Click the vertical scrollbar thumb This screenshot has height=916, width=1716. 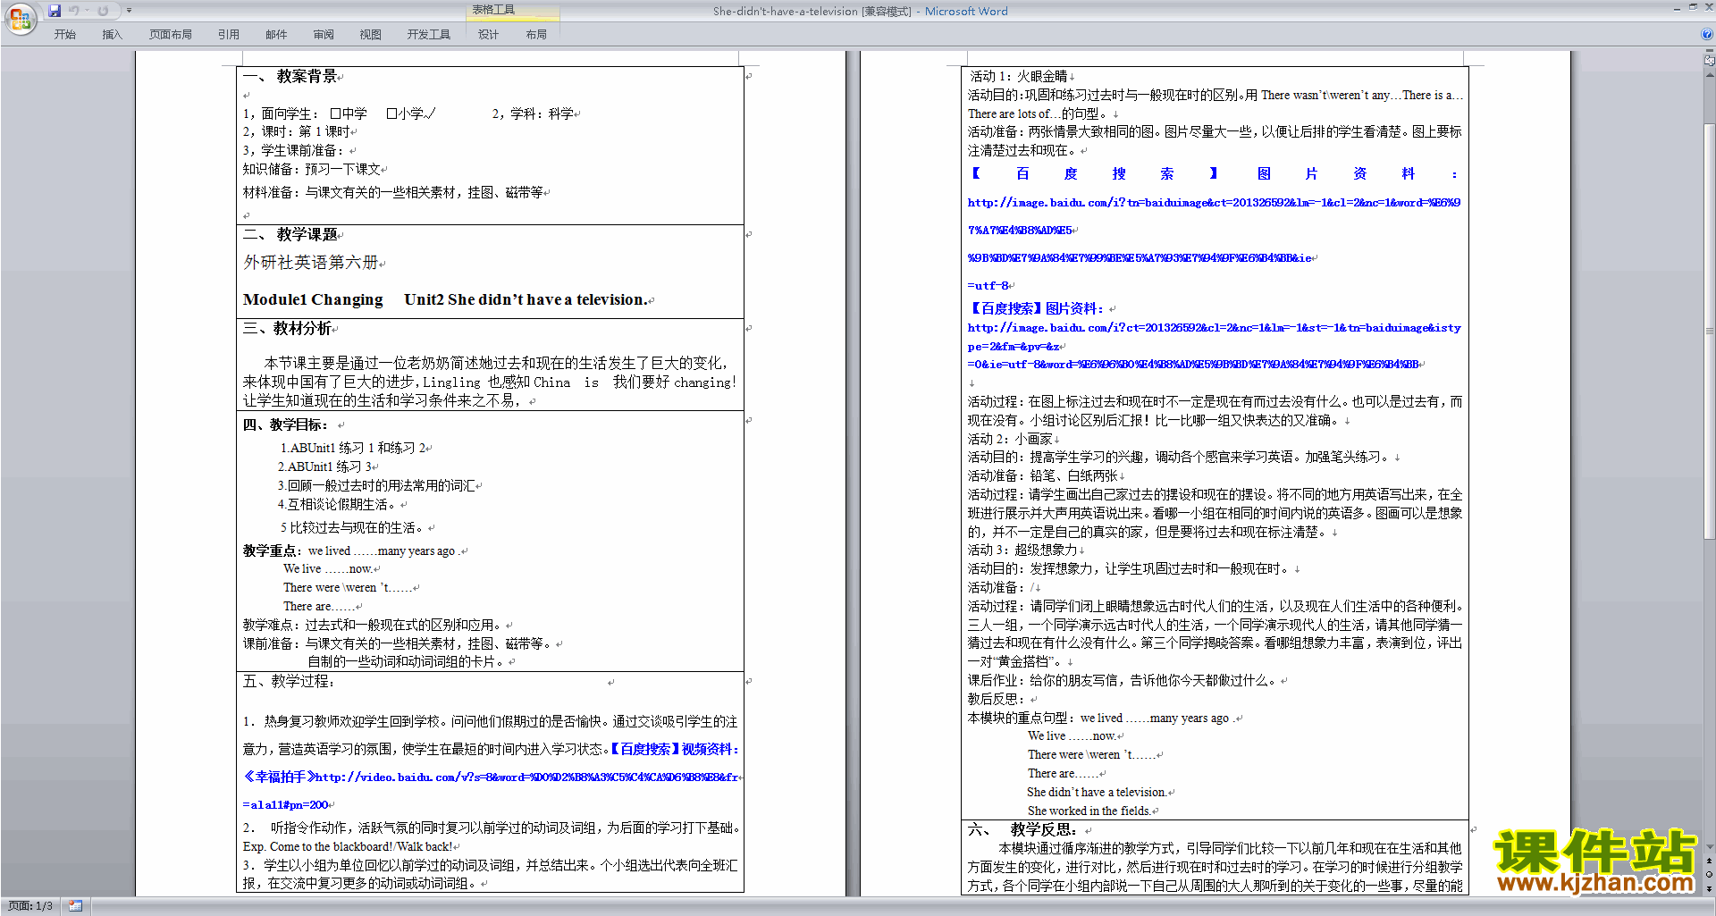pos(1710,331)
